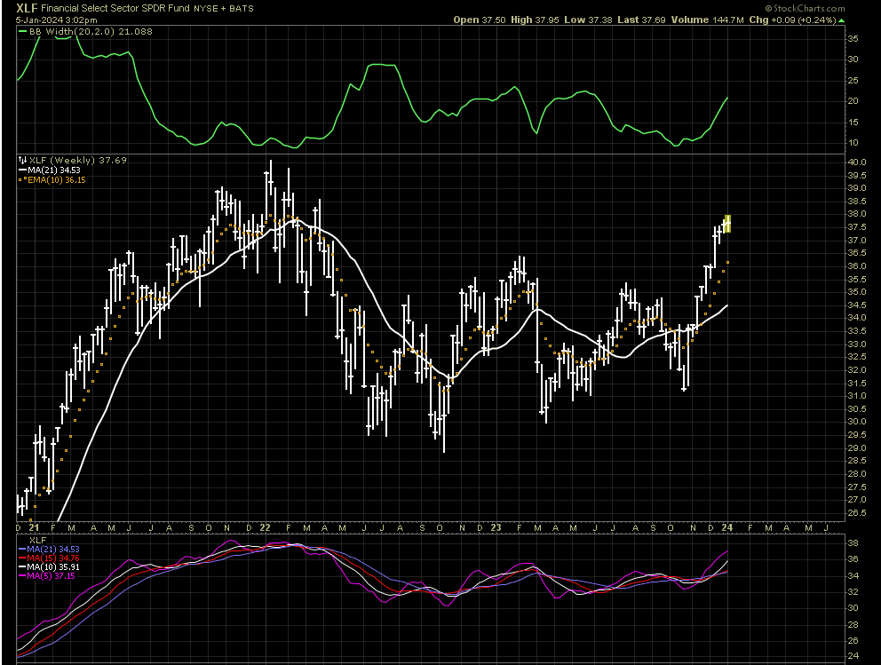
Task: Click the 35 label on BB Width axis
Action: click(853, 39)
